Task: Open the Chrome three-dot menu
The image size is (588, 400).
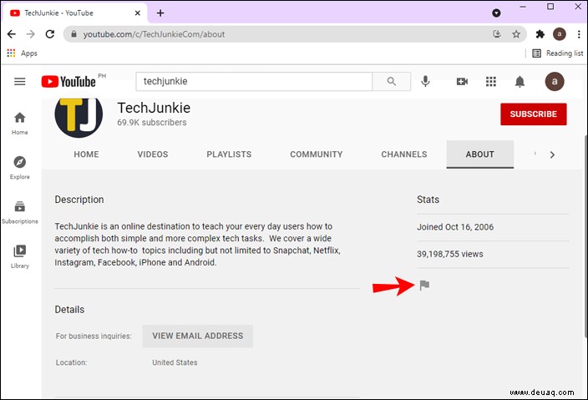Action: (x=579, y=34)
